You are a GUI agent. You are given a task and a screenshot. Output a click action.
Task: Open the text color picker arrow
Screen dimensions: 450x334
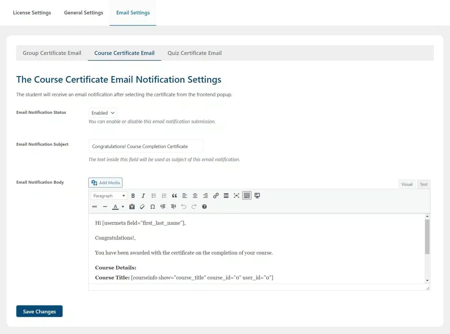tap(123, 207)
